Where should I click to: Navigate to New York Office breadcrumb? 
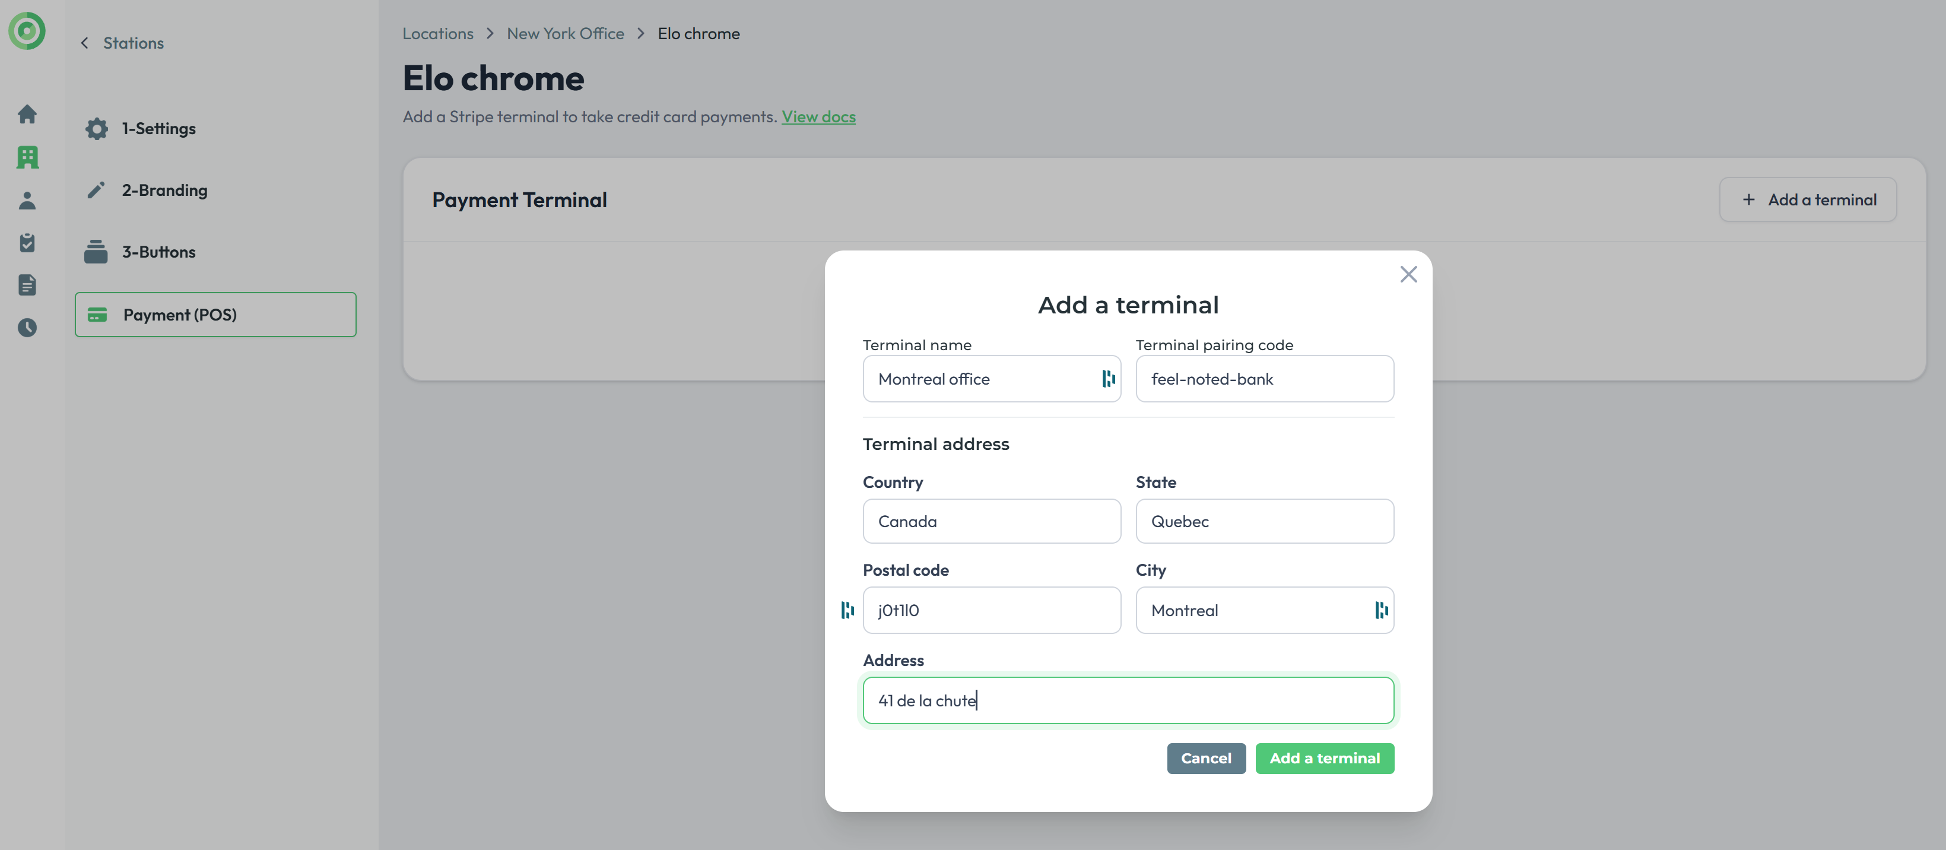coord(565,33)
